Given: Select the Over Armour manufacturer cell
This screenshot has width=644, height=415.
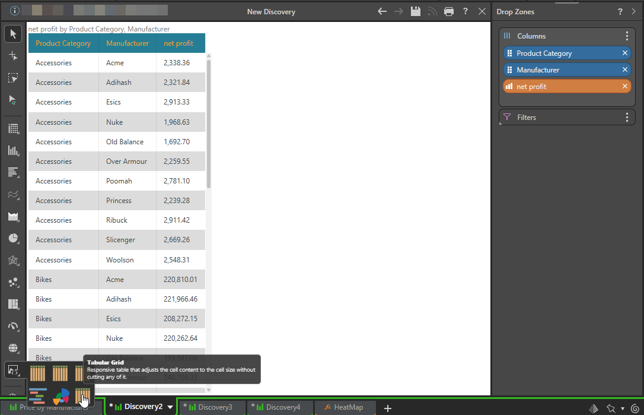Looking at the screenshot, I should coord(127,161).
